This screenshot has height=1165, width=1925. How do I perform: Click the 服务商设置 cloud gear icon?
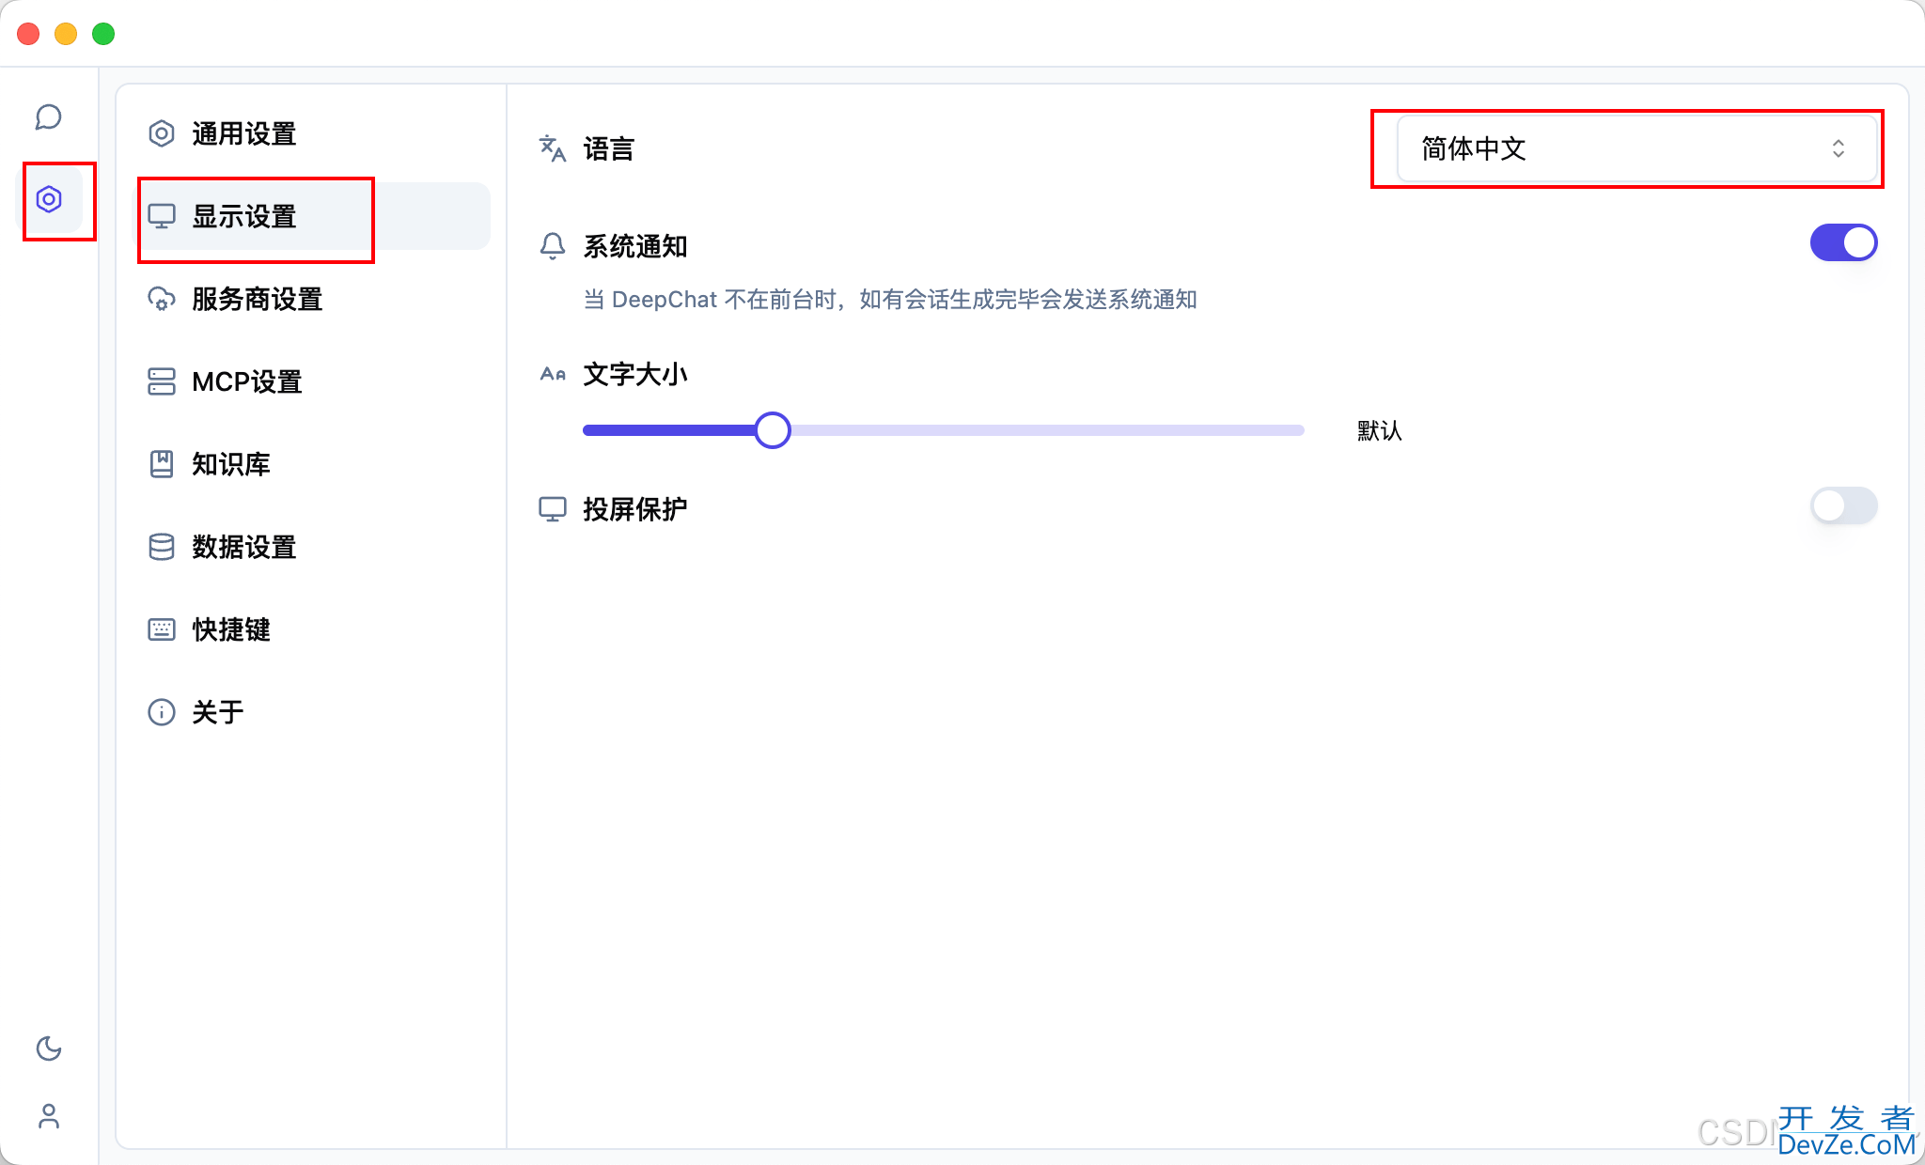[x=162, y=299]
